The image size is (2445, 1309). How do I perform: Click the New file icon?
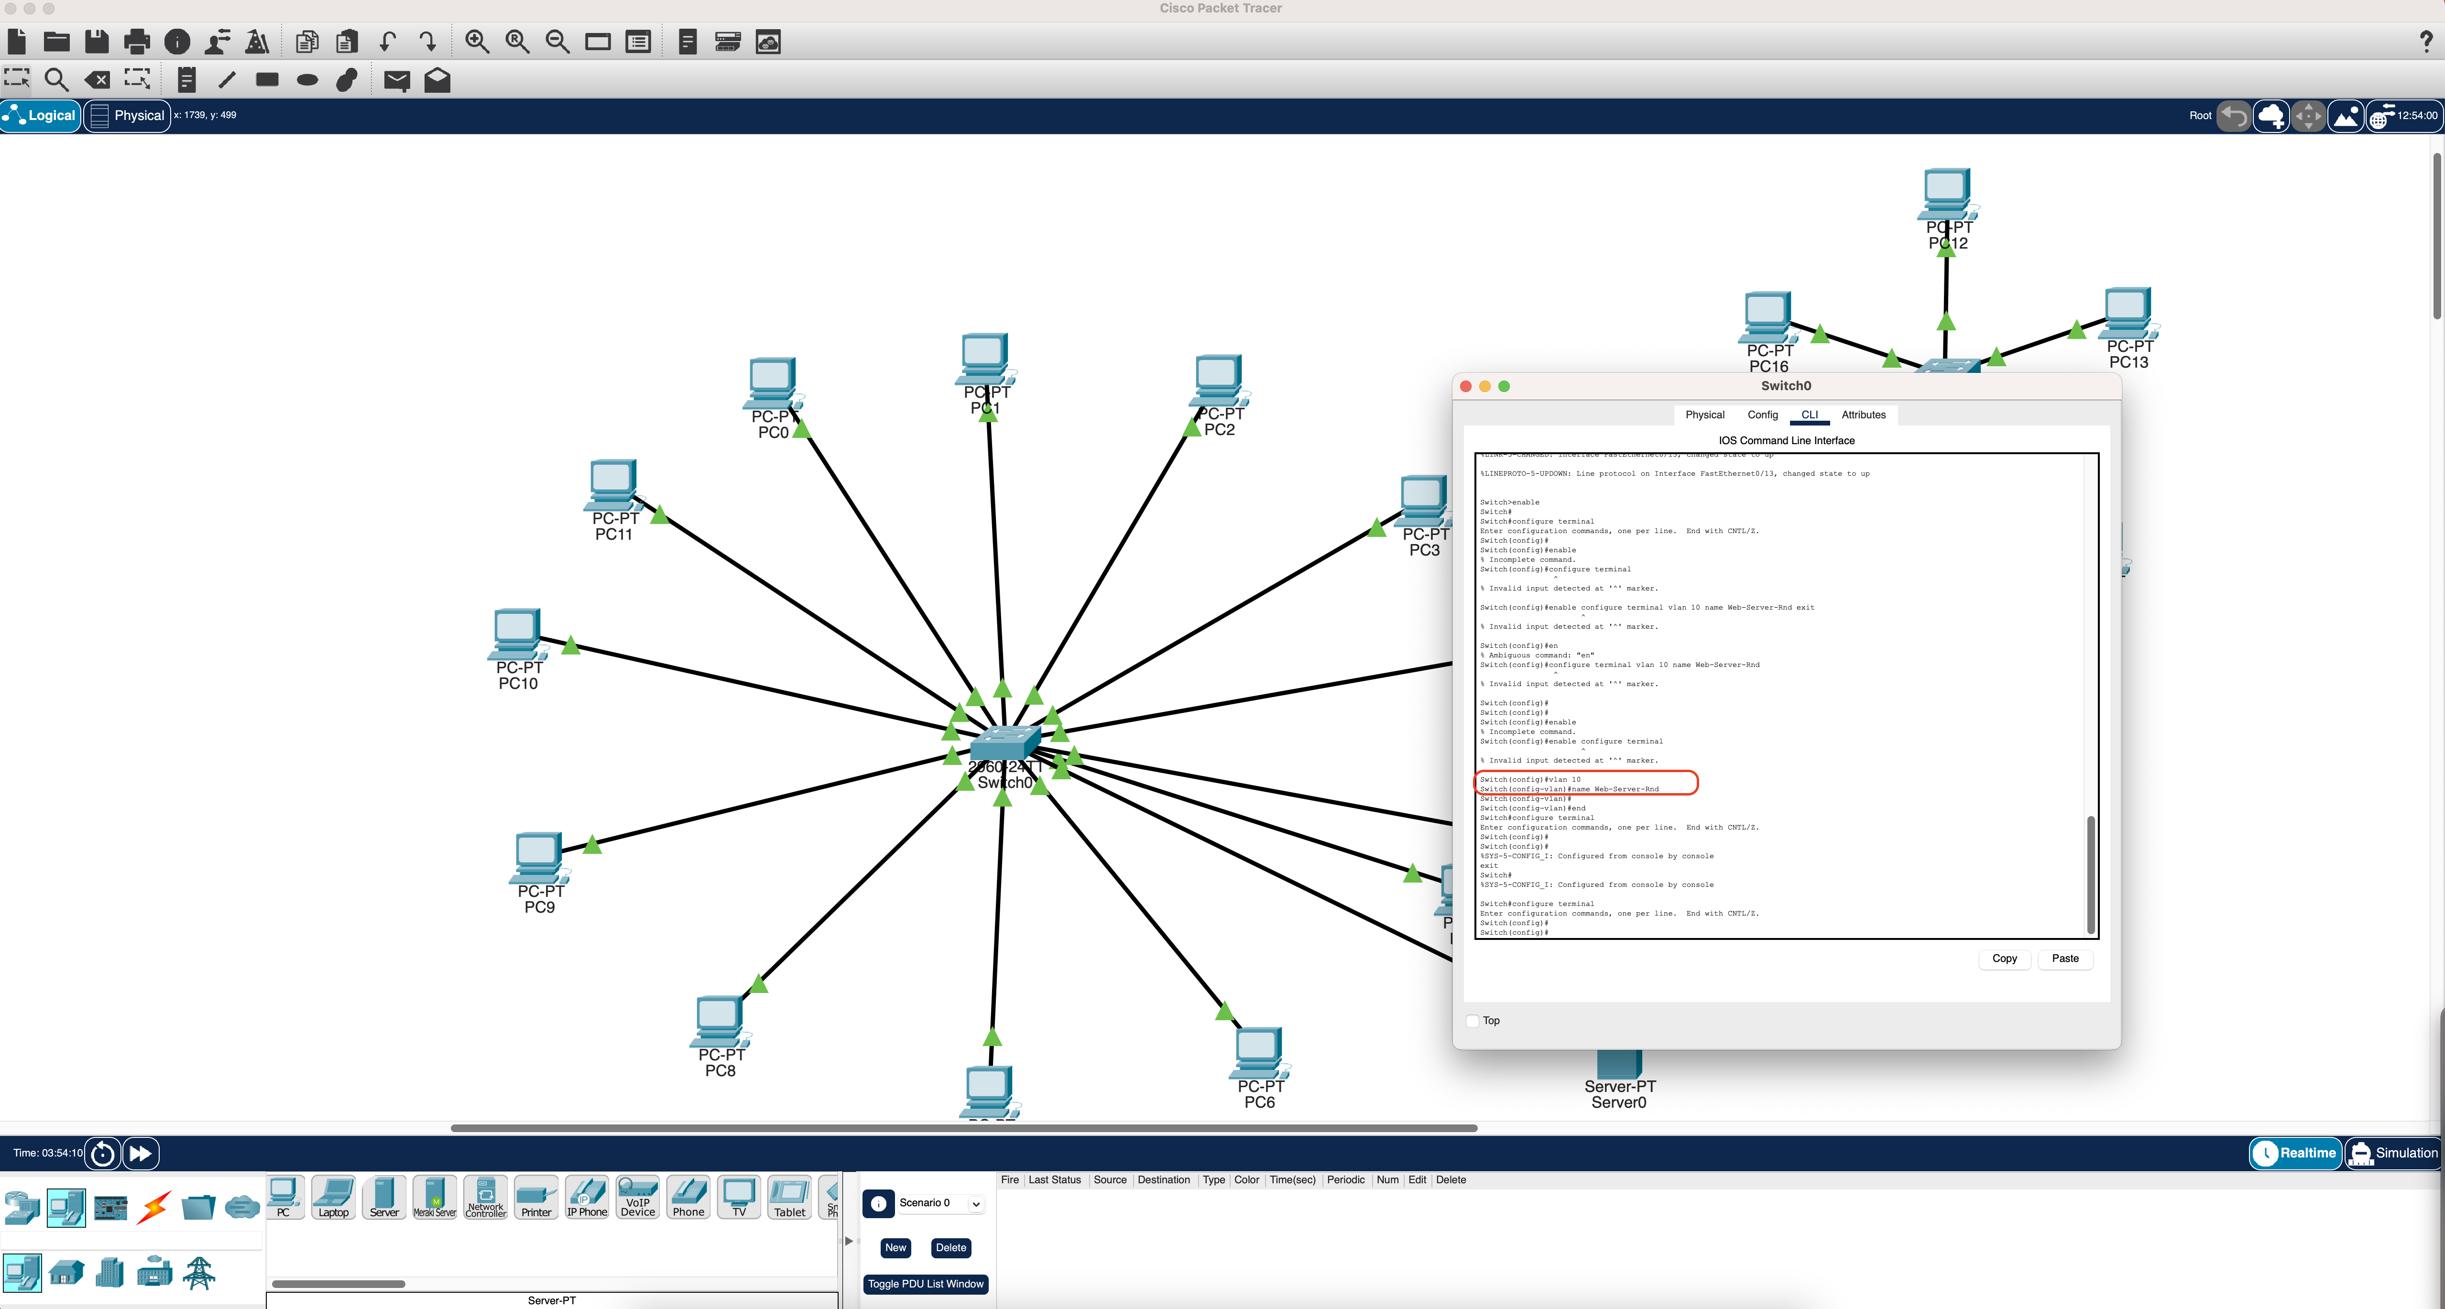coord(16,42)
